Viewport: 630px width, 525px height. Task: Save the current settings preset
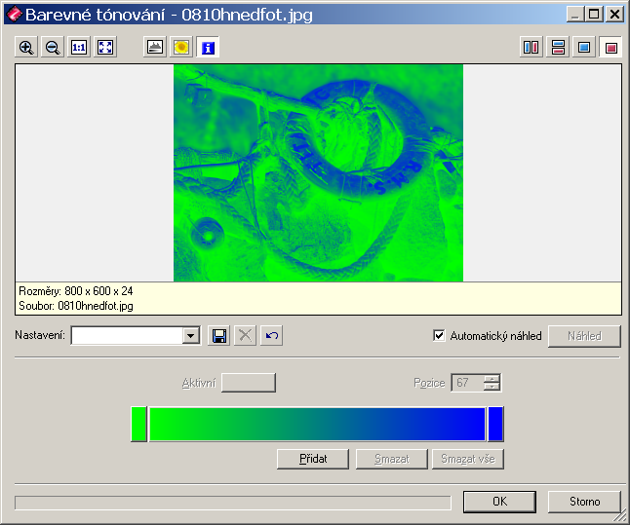pyautogui.click(x=219, y=336)
